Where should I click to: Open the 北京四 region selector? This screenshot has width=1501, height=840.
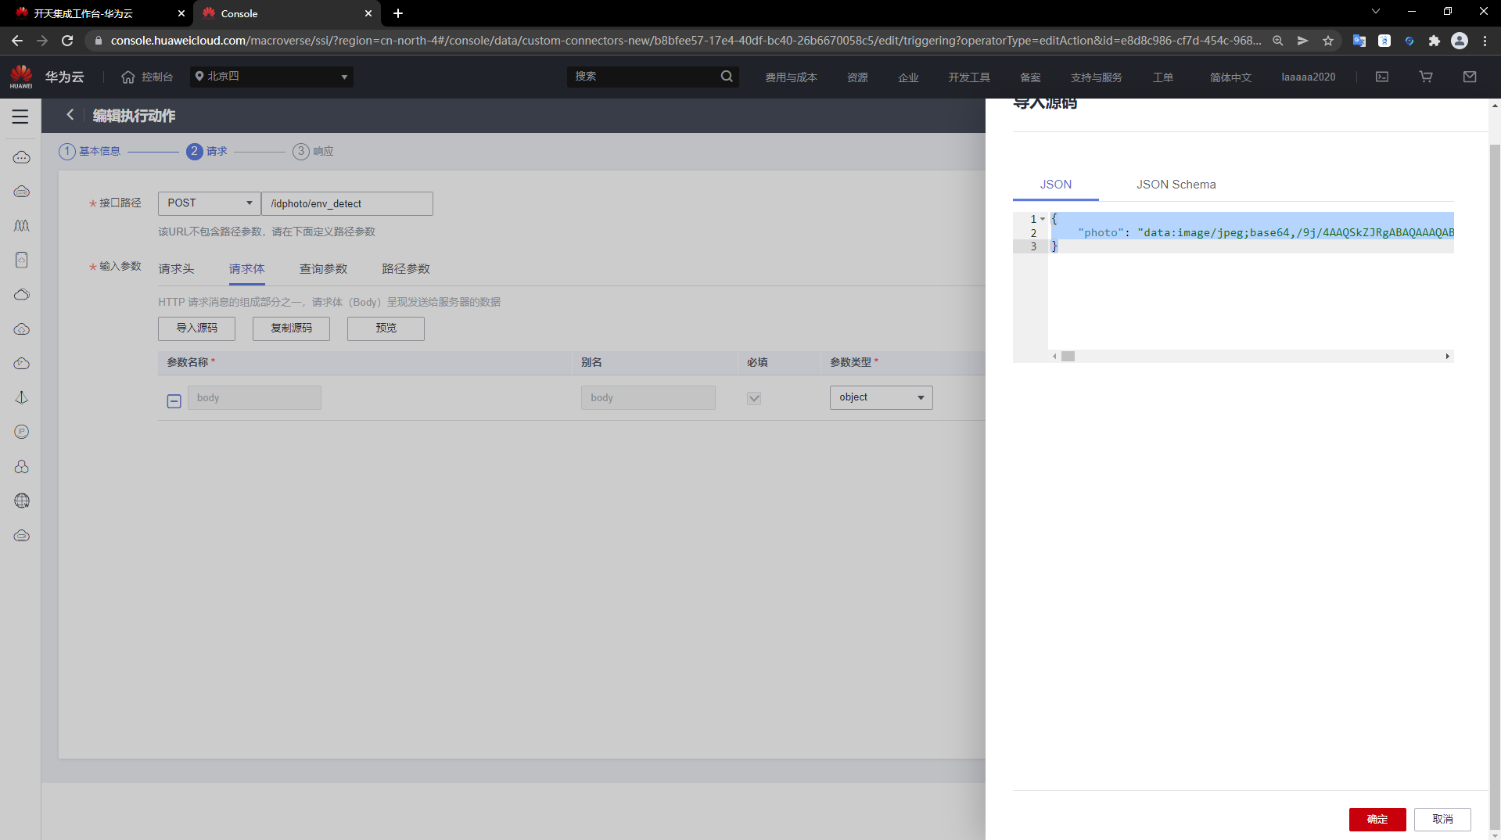(271, 77)
